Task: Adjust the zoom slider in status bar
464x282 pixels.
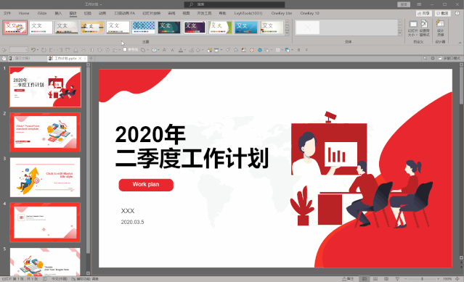Action: tap(422, 279)
